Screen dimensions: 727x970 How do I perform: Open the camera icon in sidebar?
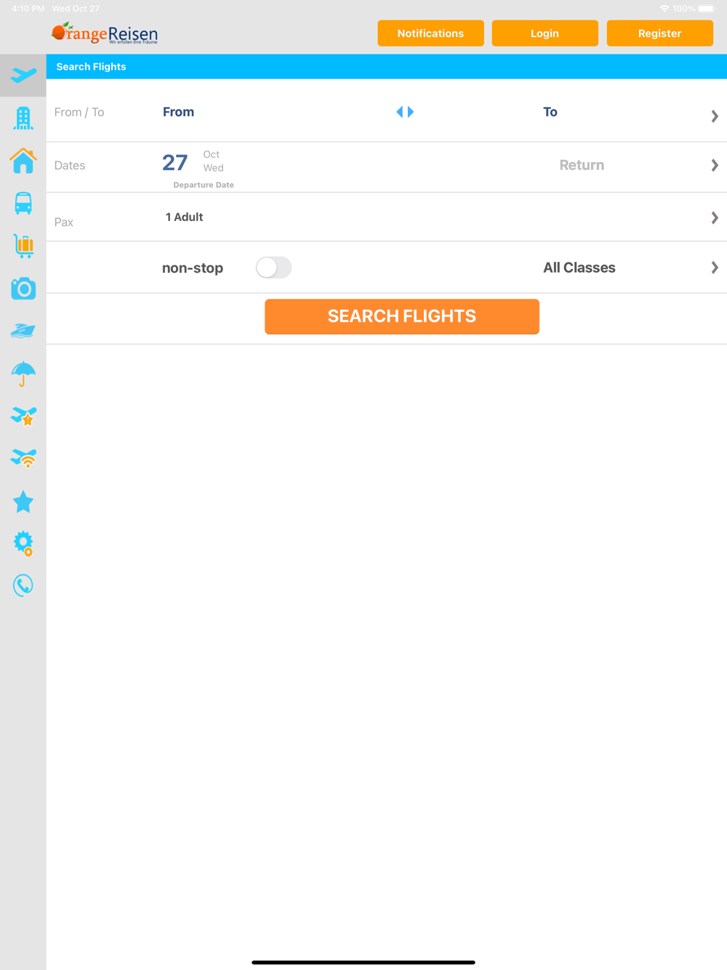23,289
